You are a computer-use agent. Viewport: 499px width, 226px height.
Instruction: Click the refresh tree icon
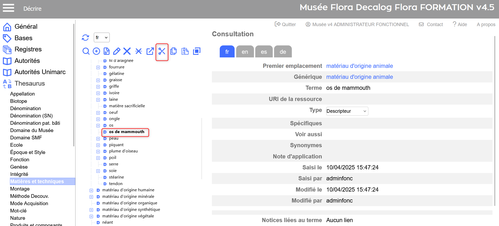(x=85, y=38)
